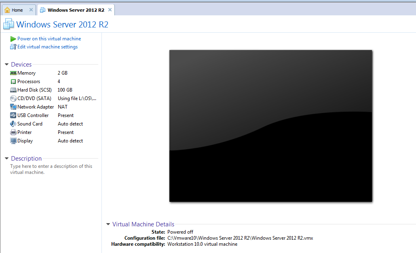Click the Description section heading

[26, 159]
